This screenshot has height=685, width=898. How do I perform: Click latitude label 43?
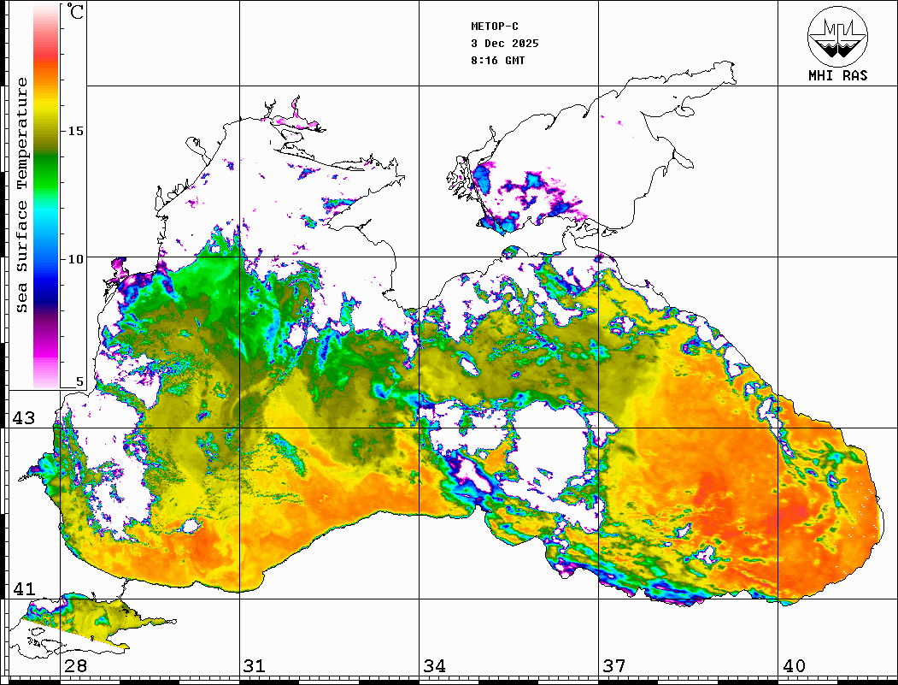click(x=23, y=419)
